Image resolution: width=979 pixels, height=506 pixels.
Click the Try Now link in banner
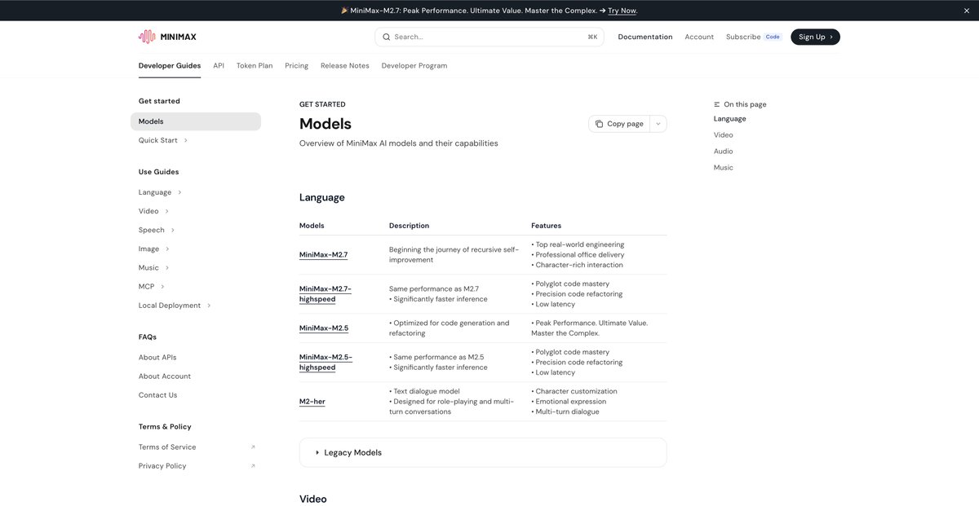[x=622, y=11]
